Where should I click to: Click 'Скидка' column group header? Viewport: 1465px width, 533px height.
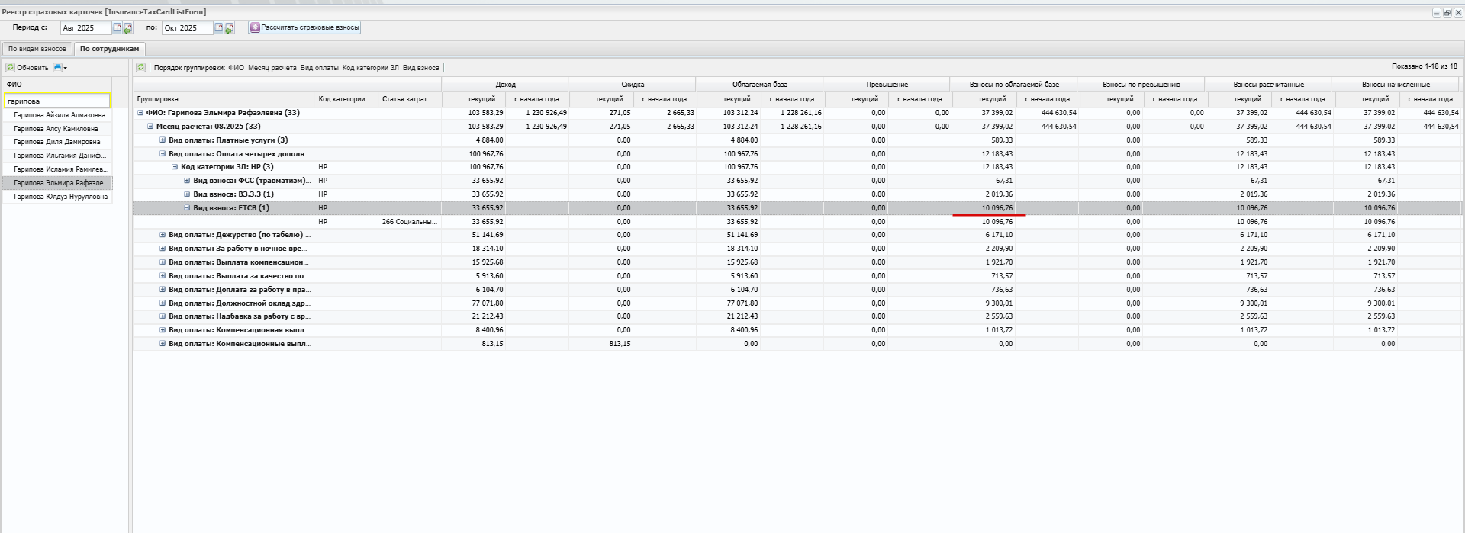pyautogui.click(x=633, y=85)
